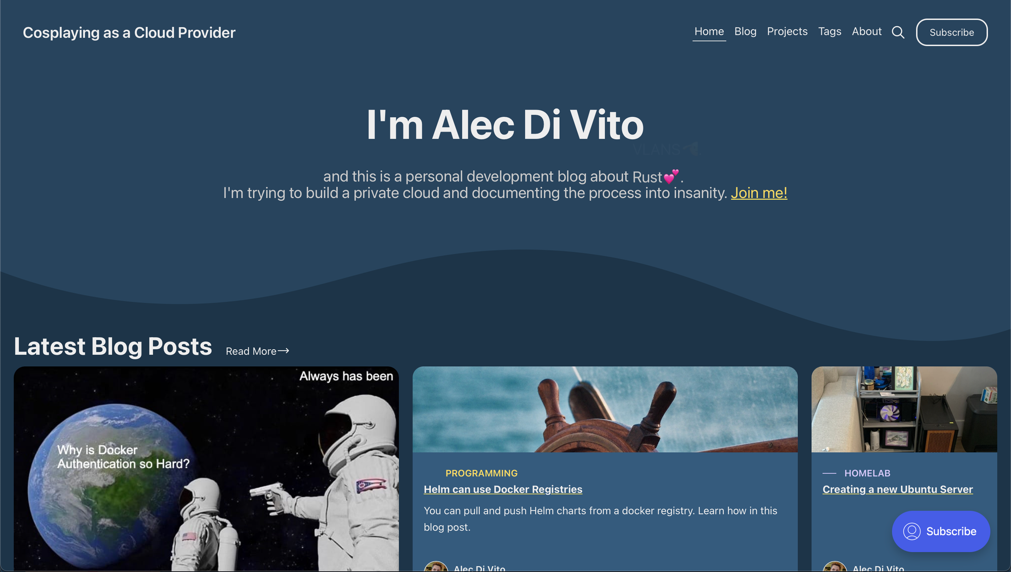Open the homelab server rack photo
1011x572 pixels.
click(904, 409)
